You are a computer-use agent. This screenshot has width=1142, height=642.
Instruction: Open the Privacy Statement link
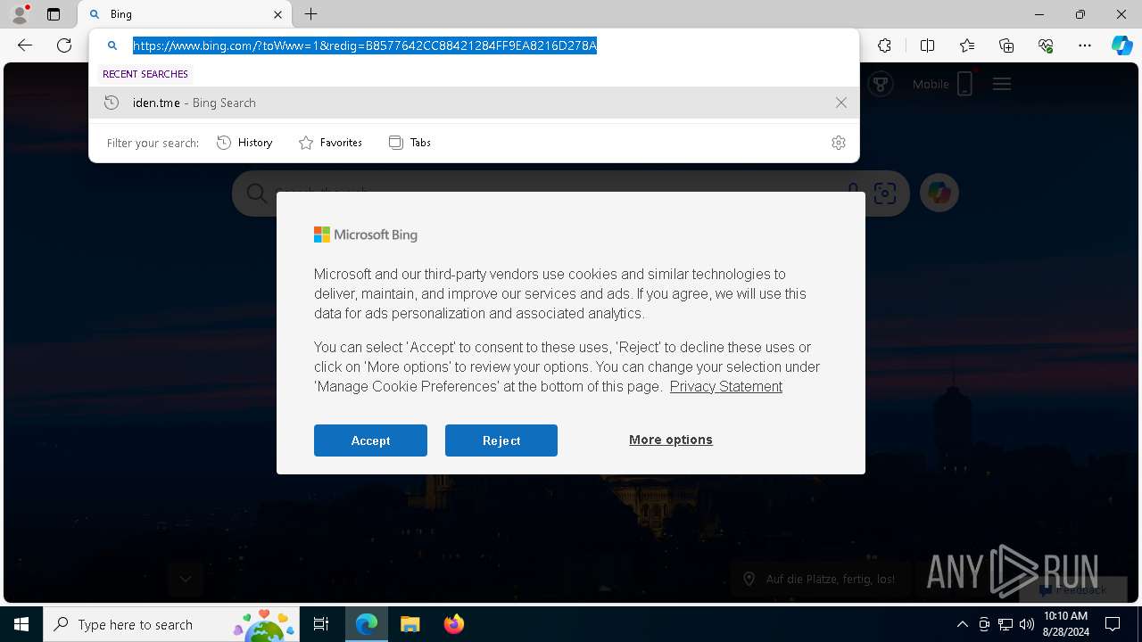pyautogui.click(x=725, y=386)
